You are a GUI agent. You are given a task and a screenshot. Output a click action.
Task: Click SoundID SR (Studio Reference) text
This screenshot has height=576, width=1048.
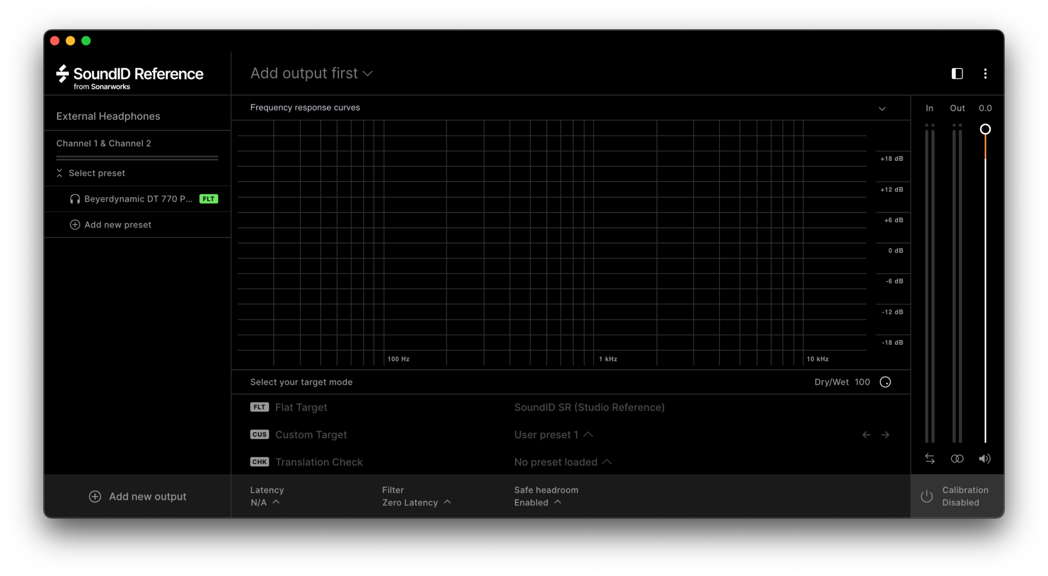pos(589,407)
